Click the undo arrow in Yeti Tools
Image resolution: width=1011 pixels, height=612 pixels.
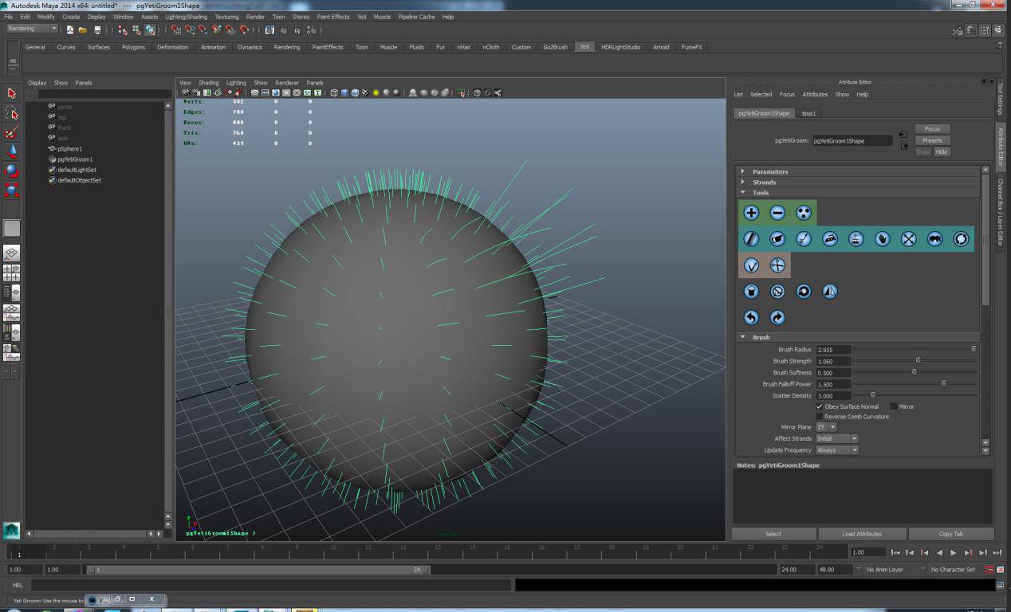[751, 318]
